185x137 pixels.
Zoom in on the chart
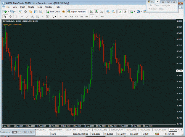pyautogui.click(x=108, y=12)
